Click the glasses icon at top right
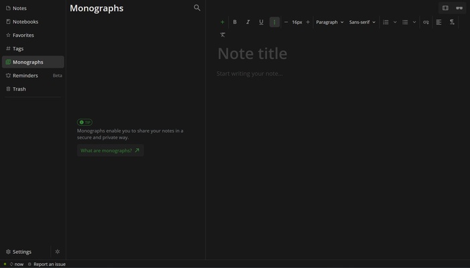This screenshot has height=268, width=470. pyautogui.click(x=459, y=8)
